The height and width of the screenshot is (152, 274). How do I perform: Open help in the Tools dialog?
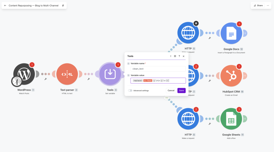coord(179,56)
